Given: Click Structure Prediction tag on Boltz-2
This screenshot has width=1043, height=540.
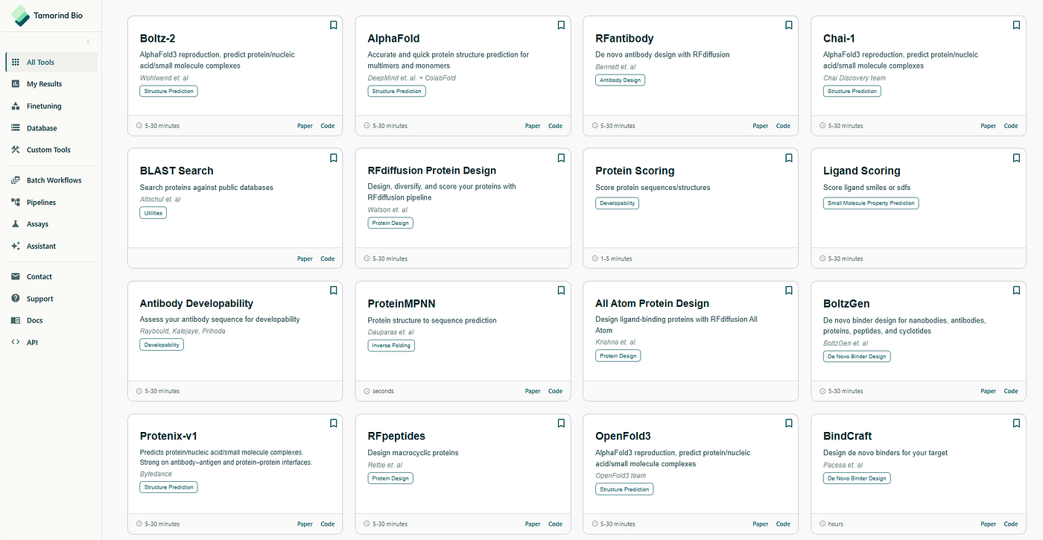Looking at the screenshot, I should (168, 91).
